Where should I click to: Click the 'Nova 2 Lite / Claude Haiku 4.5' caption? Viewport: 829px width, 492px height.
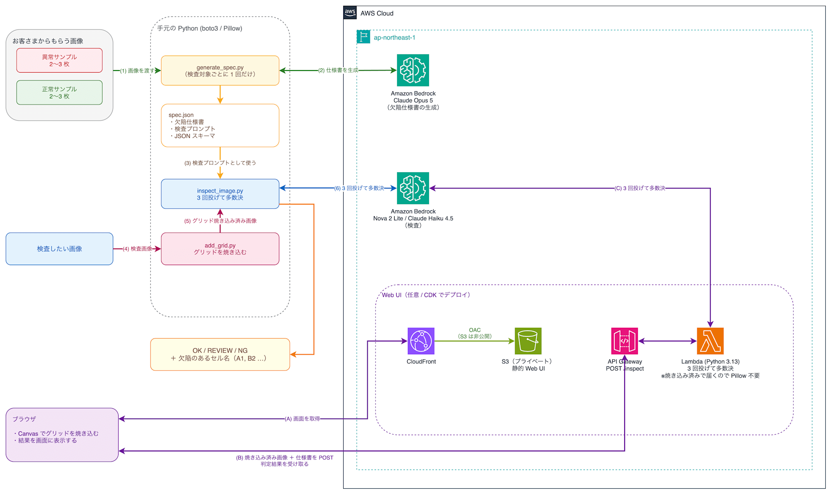click(x=413, y=218)
